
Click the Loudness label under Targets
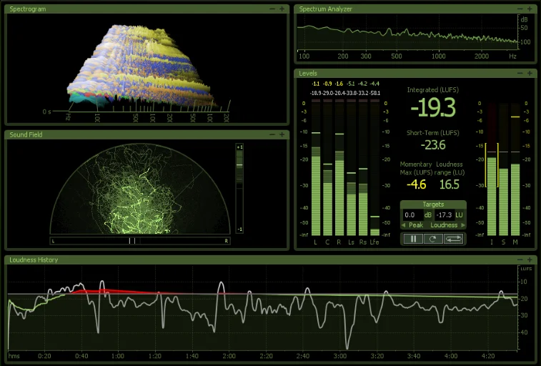click(444, 225)
